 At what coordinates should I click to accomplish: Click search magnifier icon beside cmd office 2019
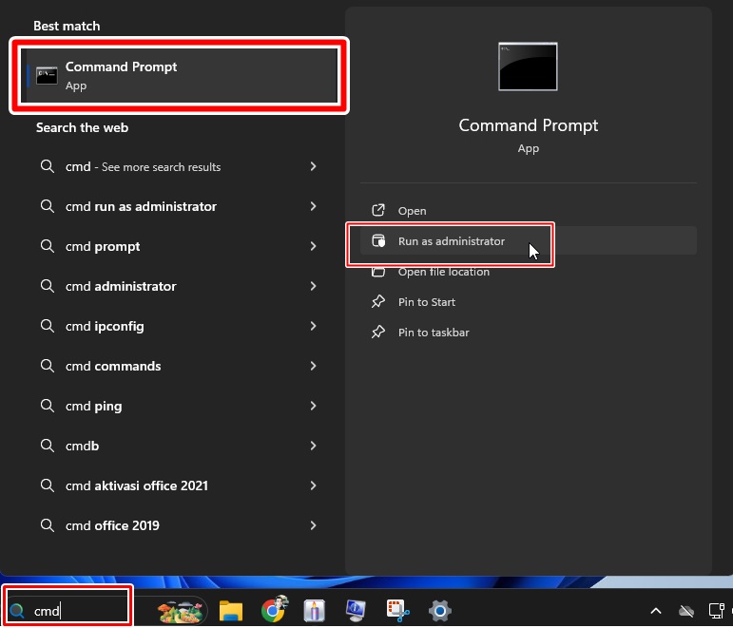coord(48,524)
